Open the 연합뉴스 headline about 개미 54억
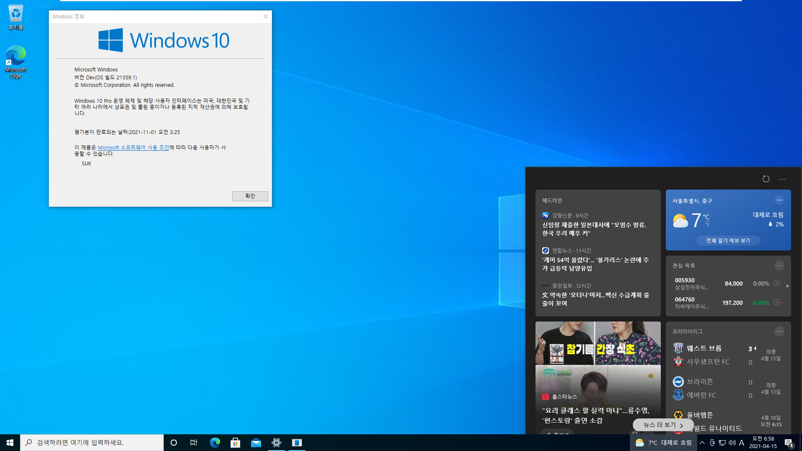This screenshot has height=451, width=802. pyautogui.click(x=596, y=264)
